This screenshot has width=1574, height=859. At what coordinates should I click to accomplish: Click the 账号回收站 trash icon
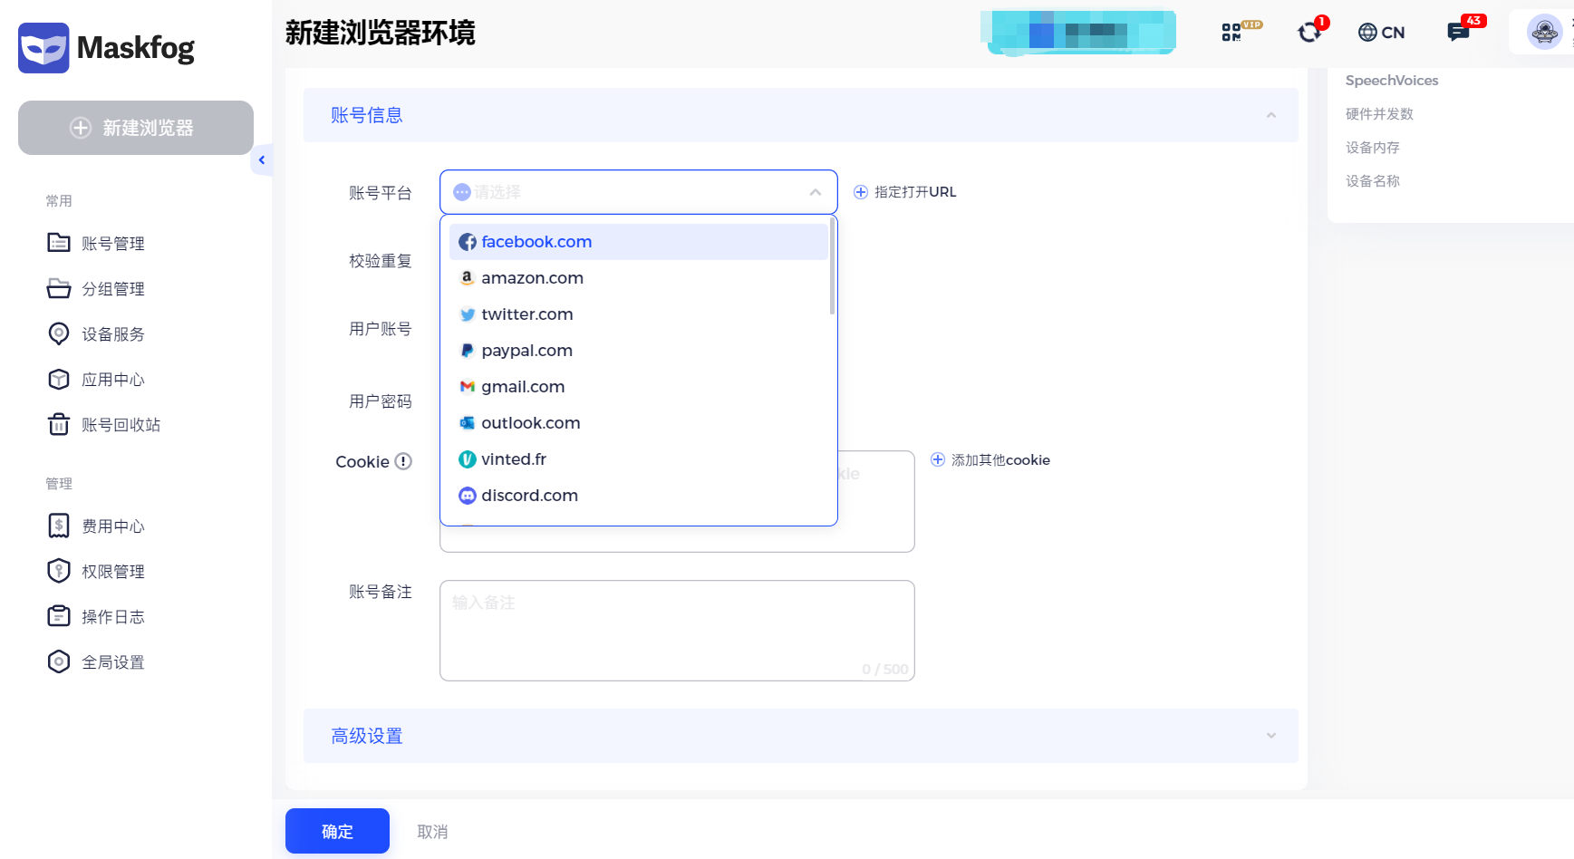pyautogui.click(x=59, y=424)
